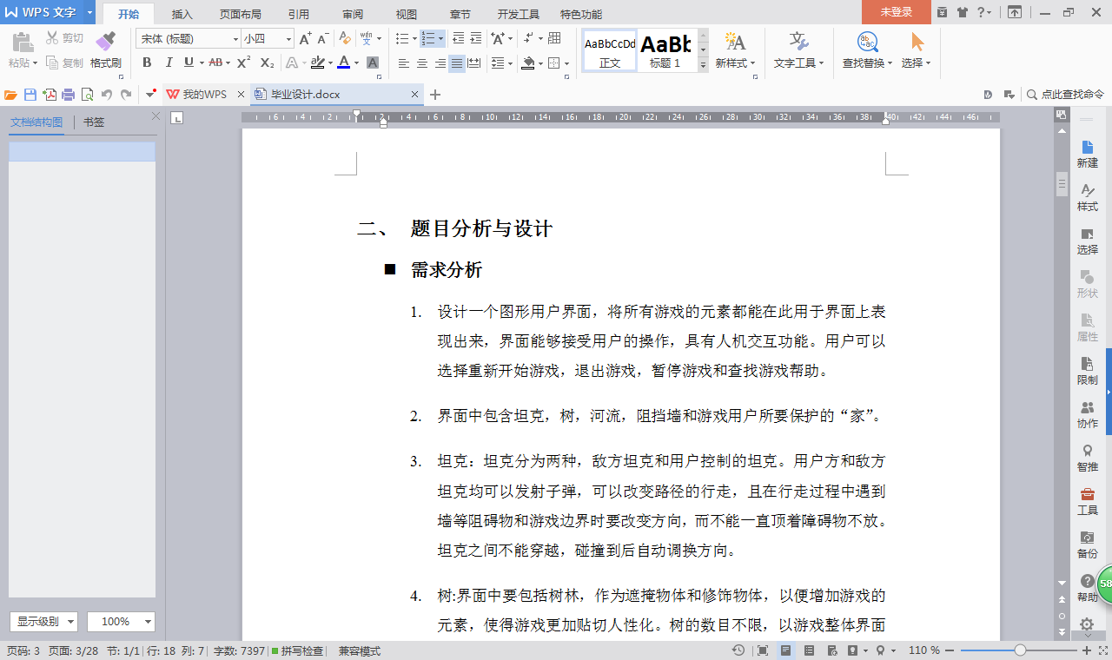1112x660 pixels.
Task: Expand the styles gallery more arrow
Action: pyautogui.click(x=704, y=65)
